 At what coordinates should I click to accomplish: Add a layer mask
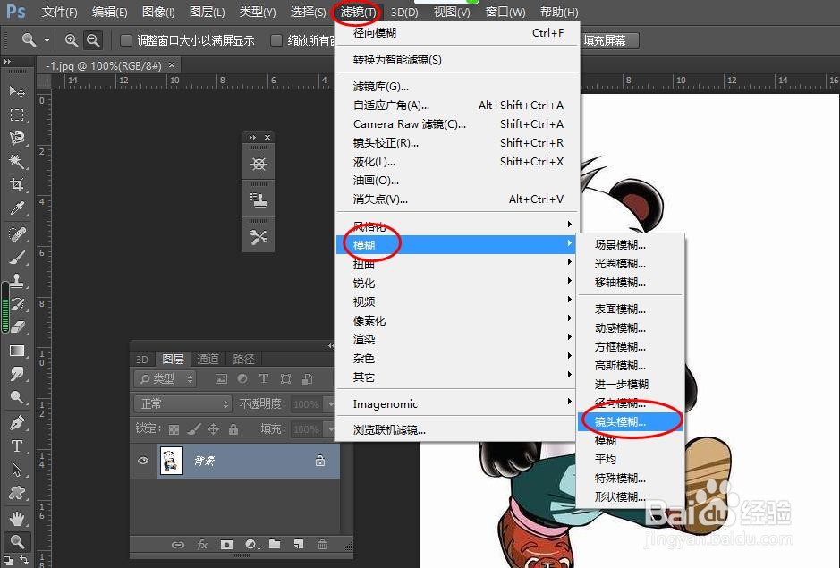coord(226,545)
